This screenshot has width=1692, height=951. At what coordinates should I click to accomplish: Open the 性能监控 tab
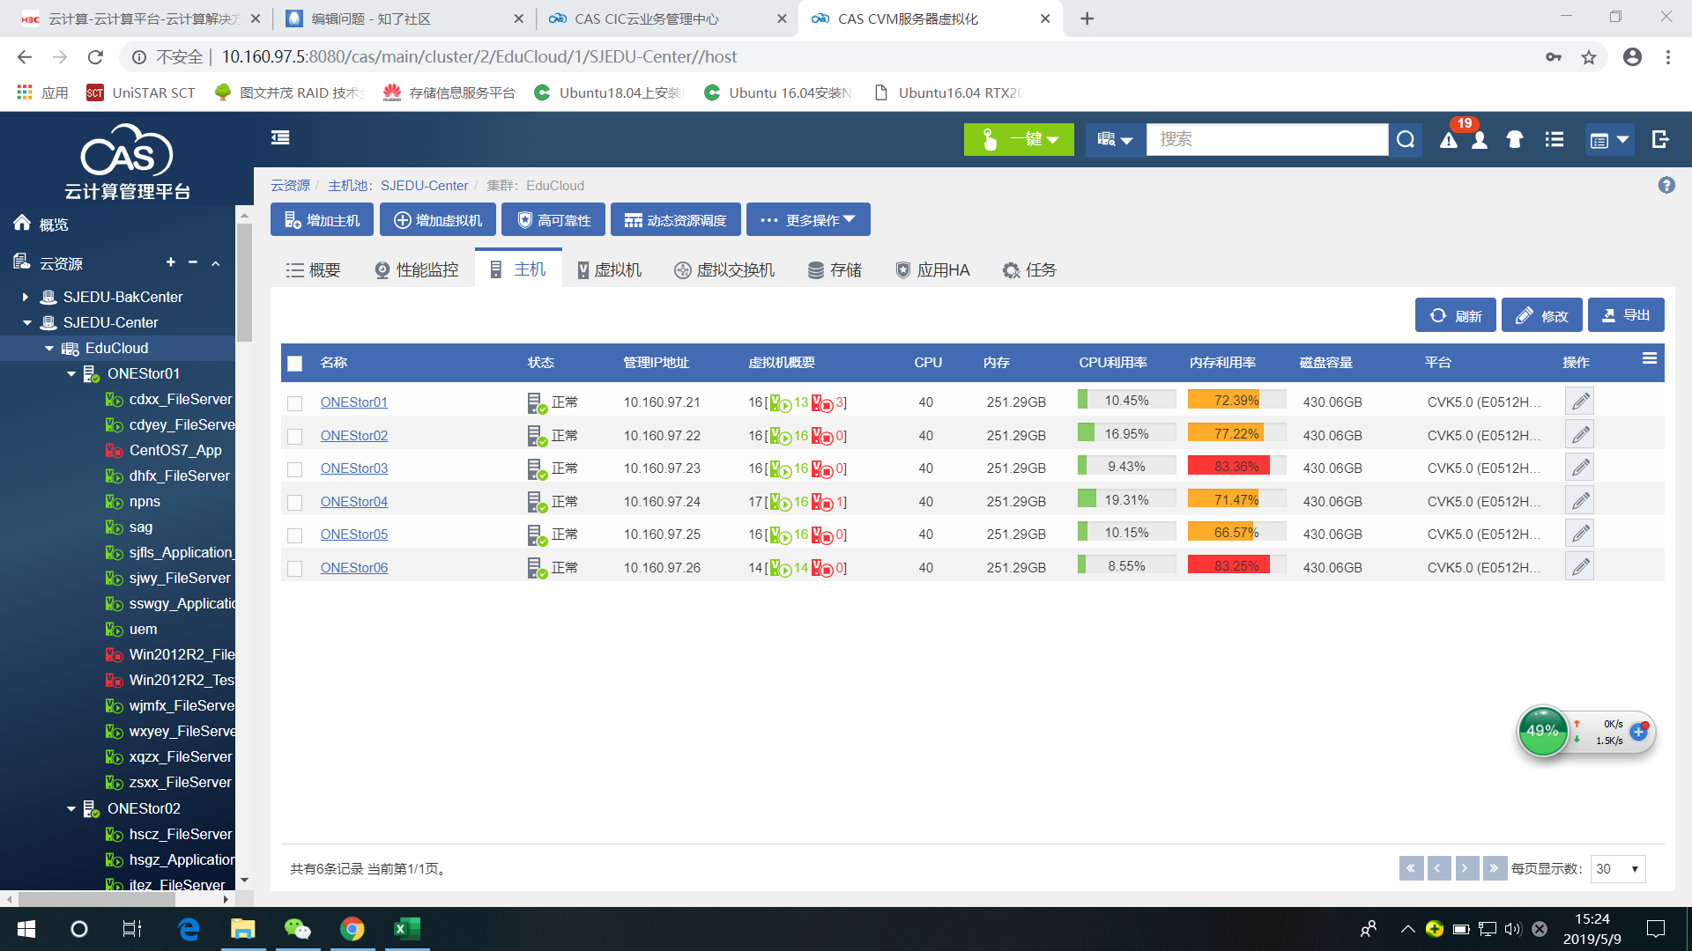coord(417,270)
